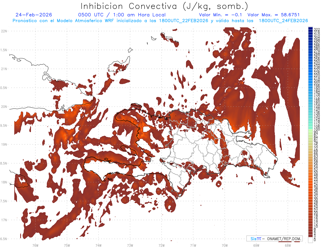323x249 pixels.
Task: Click the "Valor Max. = 58.6751" text
Action: point(273,15)
